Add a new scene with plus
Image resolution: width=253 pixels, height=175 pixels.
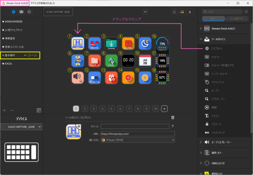tap(4, 110)
